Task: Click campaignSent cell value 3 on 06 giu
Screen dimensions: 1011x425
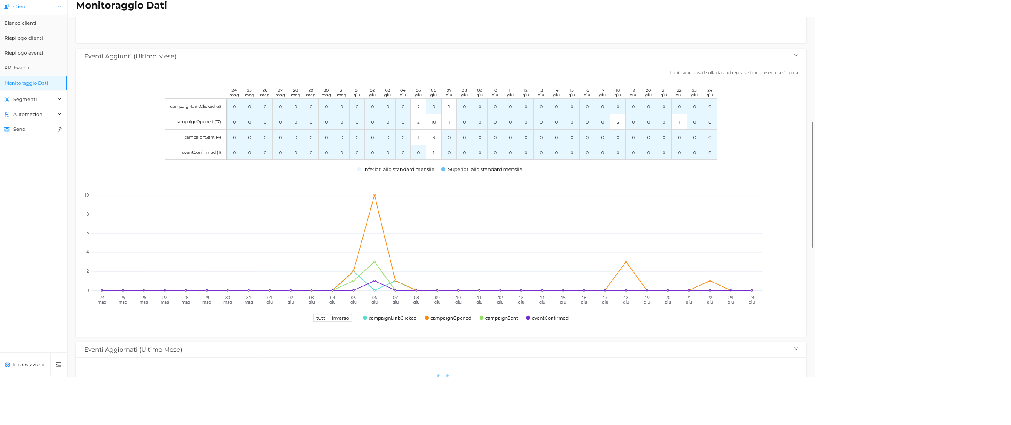Action: 433,137
